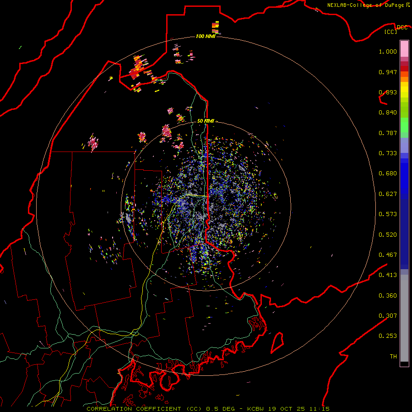Pick the light pink swatch atop color bar
The height and width of the screenshot is (412, 412).
pos(404,49)
